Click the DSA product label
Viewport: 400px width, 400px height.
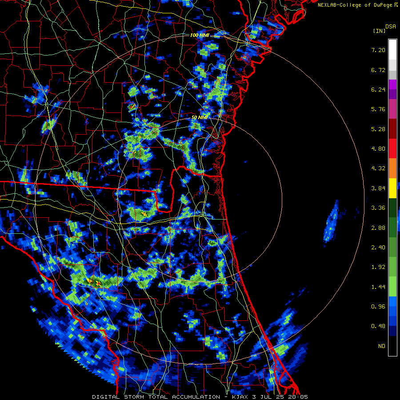point(391,26)
